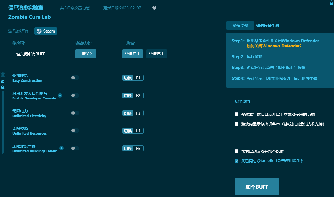Click the 共5项修改器功能 text
Image resolution: width=334 pixels, height=197 pixels.
(75, 8)
